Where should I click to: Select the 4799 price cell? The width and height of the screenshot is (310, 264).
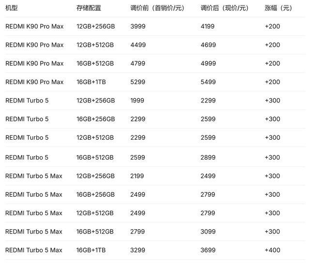(x=138, y=63)
